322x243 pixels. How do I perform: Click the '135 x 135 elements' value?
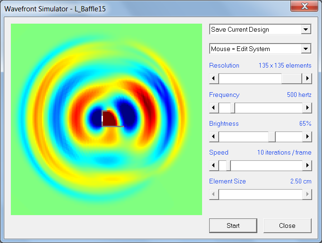click(x=285, y=65)
